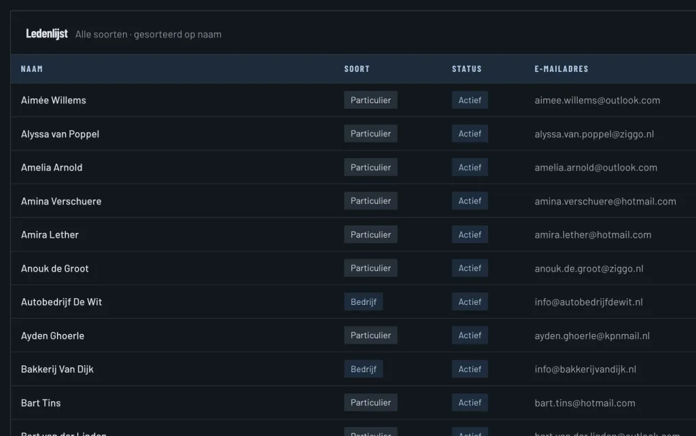This screenshot has height=436, width=696.
Task: Click Actief status of Aimée Willems
Action: coord(470,101)
